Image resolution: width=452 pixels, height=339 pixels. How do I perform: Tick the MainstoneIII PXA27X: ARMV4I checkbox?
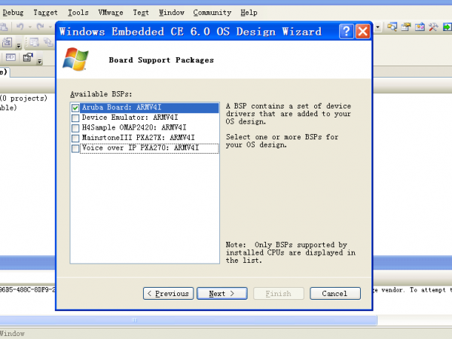[x=75, y=139]
